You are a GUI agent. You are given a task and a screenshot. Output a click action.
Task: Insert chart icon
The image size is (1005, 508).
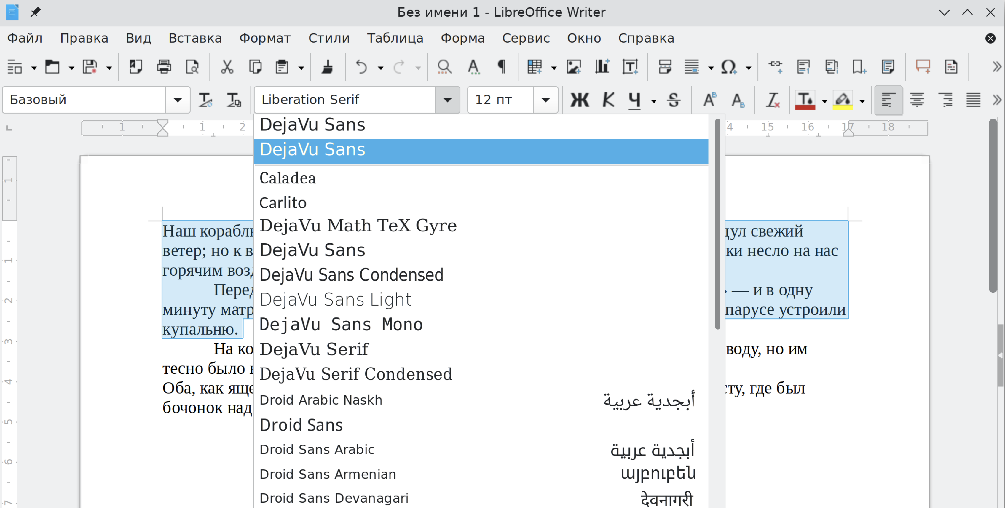coord(602,67)
